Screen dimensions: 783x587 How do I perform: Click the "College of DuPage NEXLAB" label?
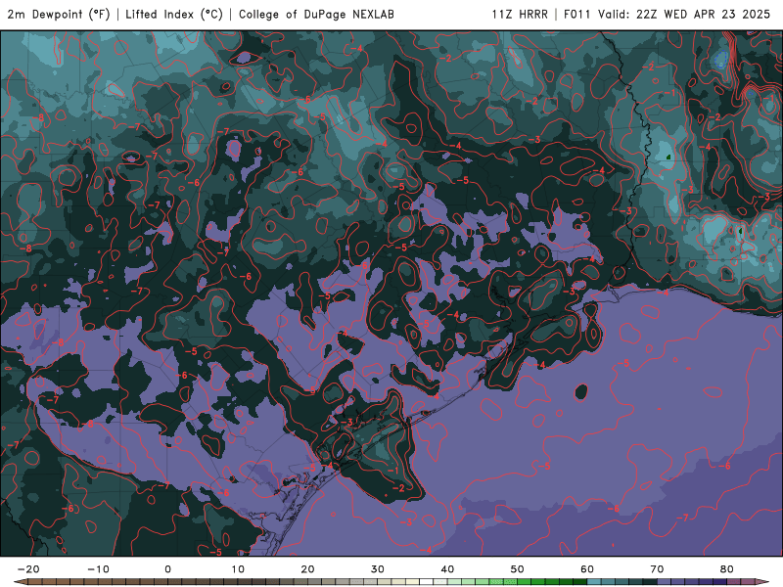point(316,15)
